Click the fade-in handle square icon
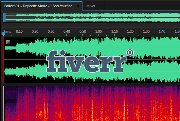The width and height of the screenshot is (180, 121). (8, 42)
